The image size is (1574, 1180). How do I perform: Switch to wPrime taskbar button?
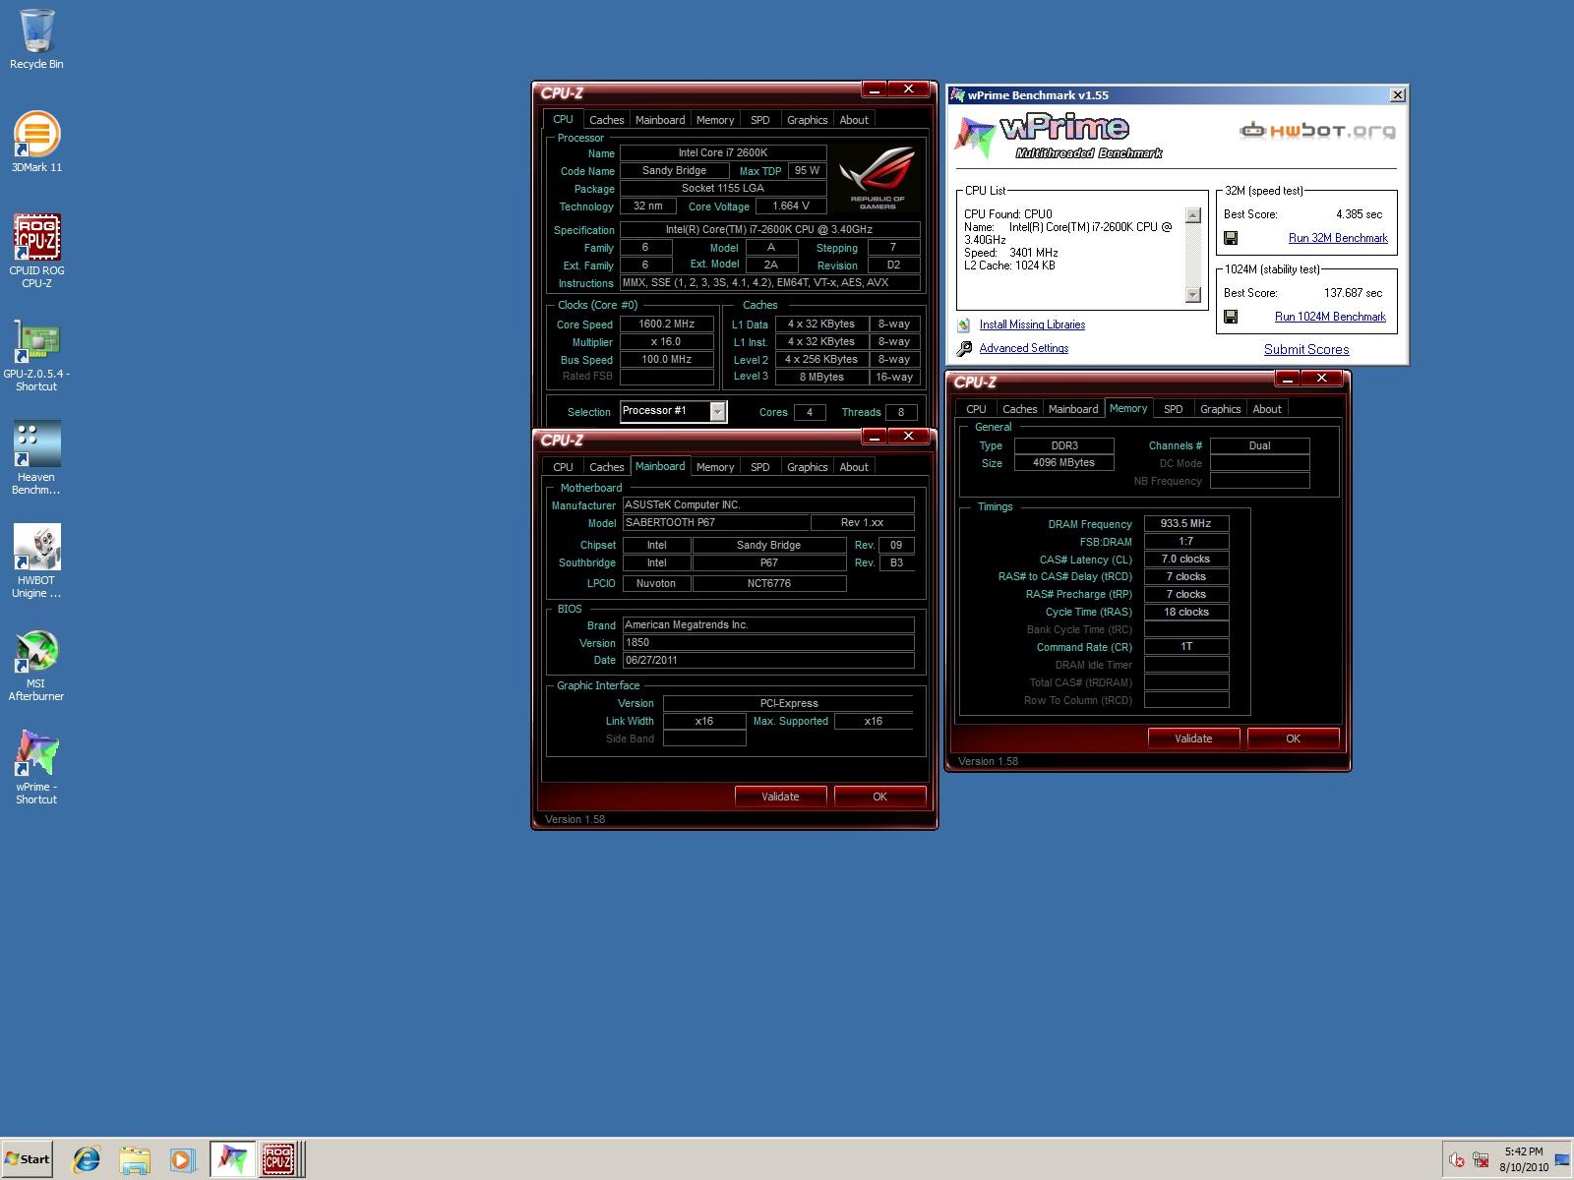click(x=232, y=1159)
